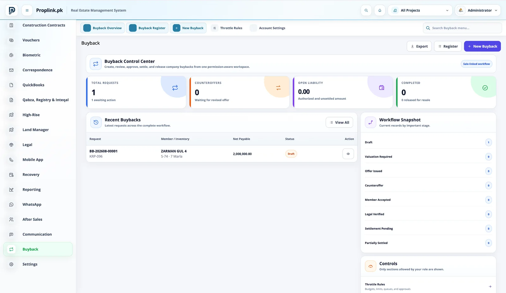
Task: Switch to Buyback Overview tab
Action: (102, 28)
